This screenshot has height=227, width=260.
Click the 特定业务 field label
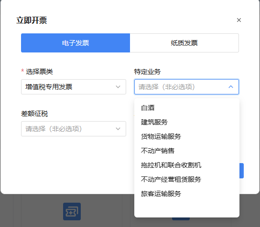147,72
